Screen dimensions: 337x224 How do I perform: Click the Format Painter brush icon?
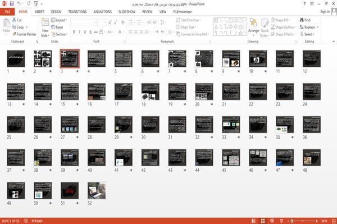[x=14, y=34]
